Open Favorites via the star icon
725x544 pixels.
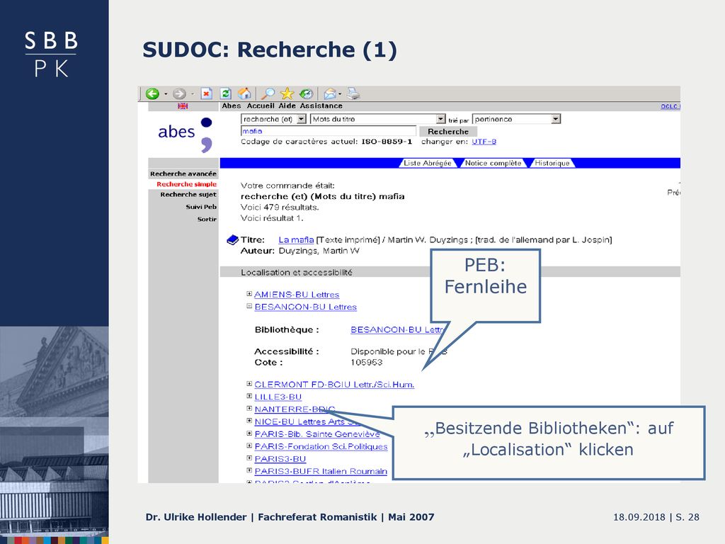point(287,94)
